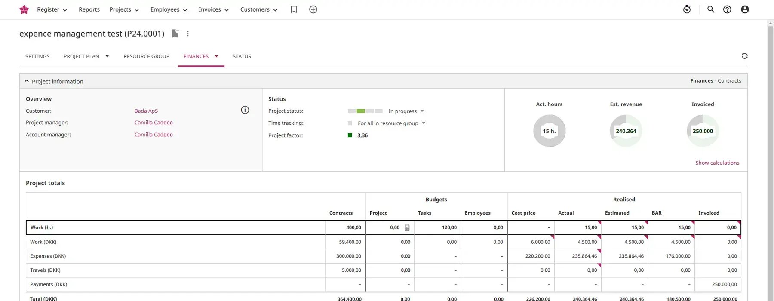
Task: Open project manager Camilla Caddeo link
Action: [x=154, y=123]
